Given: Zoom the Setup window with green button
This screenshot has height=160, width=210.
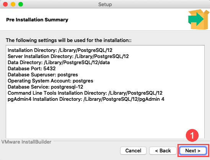Looking at the screenshot, I should tap(21, 4).
